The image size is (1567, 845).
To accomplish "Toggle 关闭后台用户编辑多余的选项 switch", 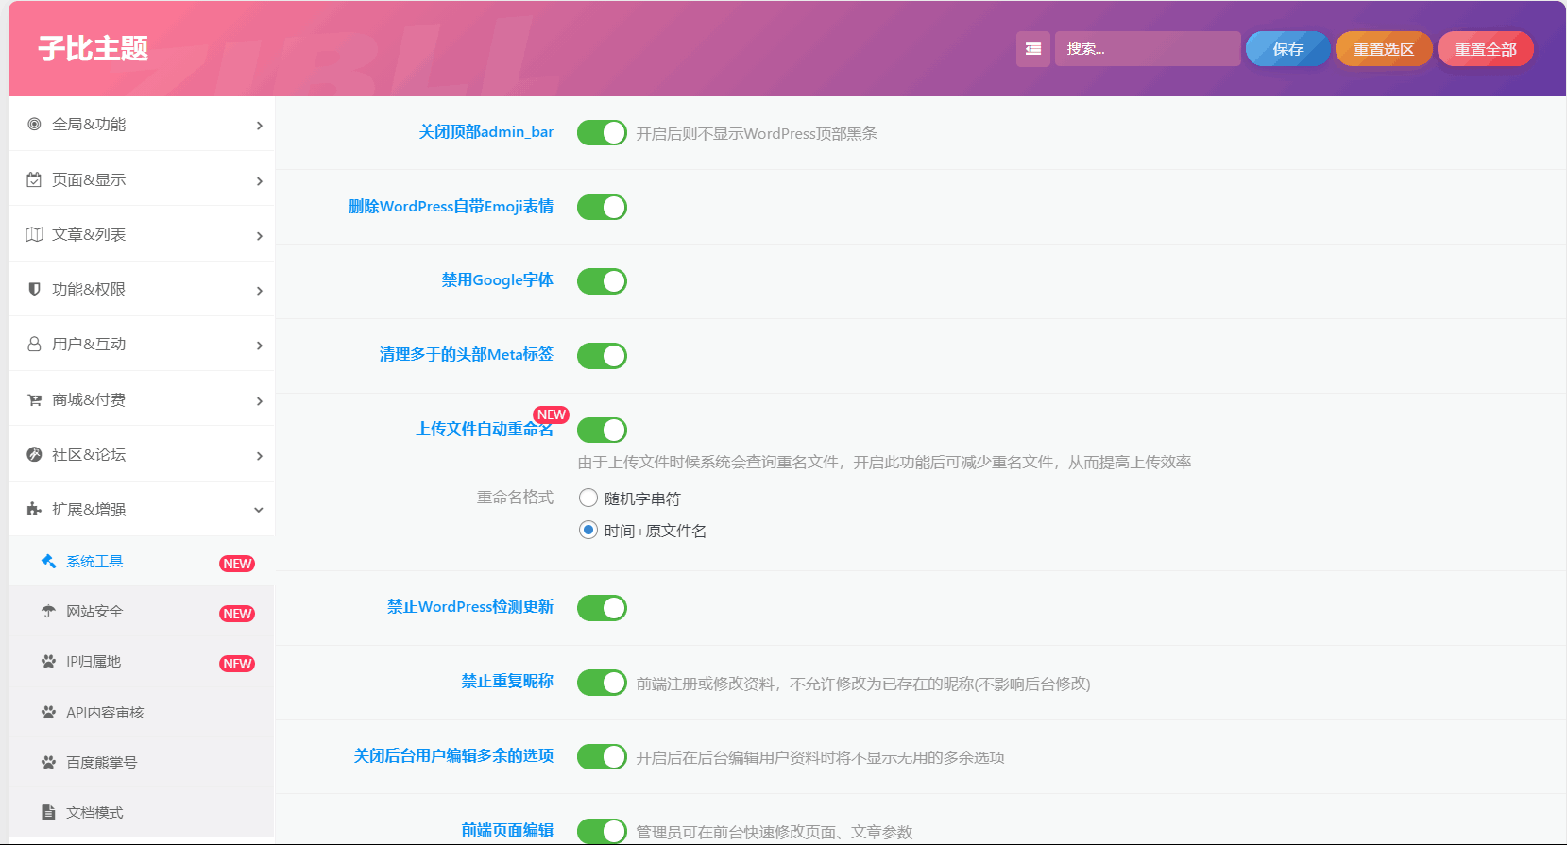I will tap(602, 756).
